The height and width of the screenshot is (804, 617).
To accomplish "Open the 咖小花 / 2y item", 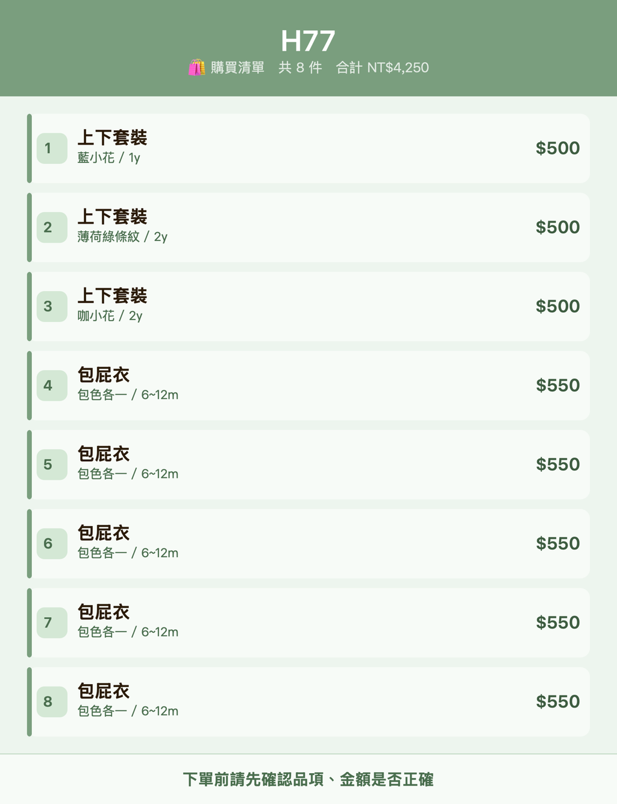I will (308, 306).
